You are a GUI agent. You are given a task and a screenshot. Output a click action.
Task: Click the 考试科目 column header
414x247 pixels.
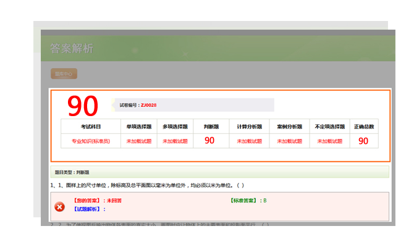point(91,127)
